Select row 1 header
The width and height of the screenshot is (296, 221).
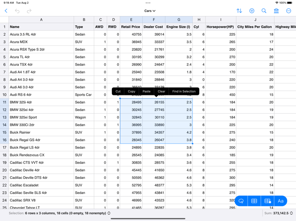point(4,27)
